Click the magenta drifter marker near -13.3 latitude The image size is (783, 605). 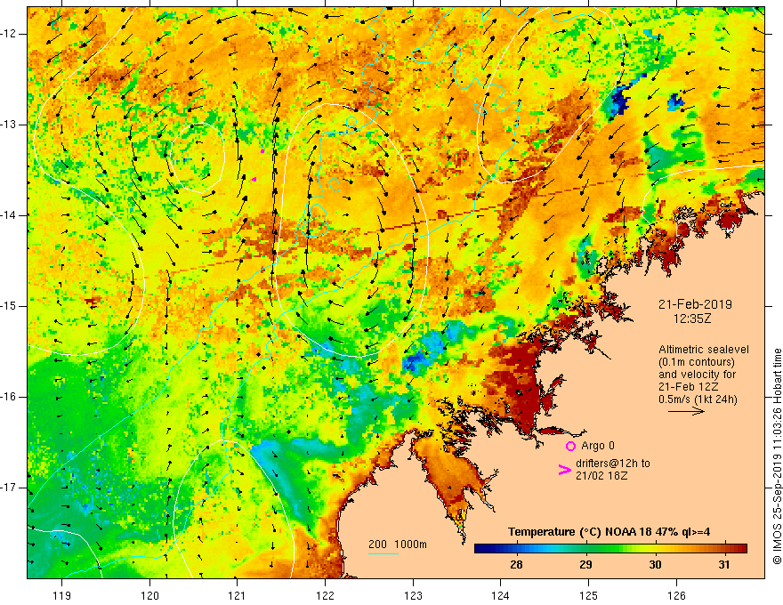click(262, 150)
